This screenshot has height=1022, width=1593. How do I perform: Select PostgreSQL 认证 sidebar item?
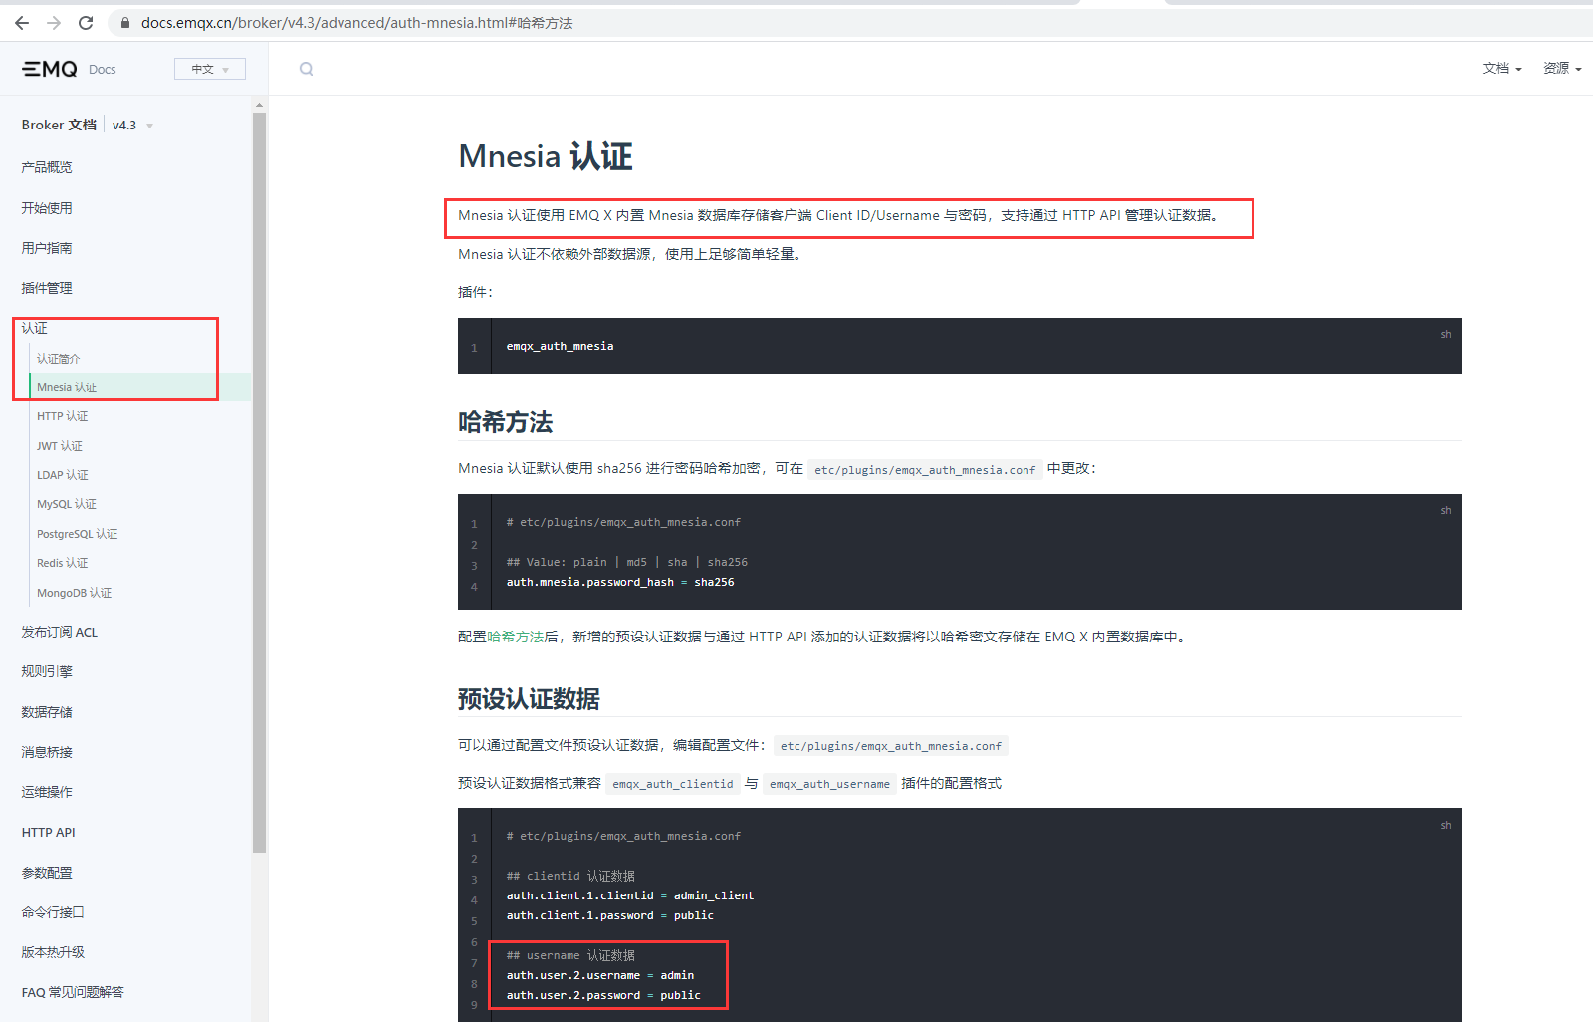(x=78, y=534)
